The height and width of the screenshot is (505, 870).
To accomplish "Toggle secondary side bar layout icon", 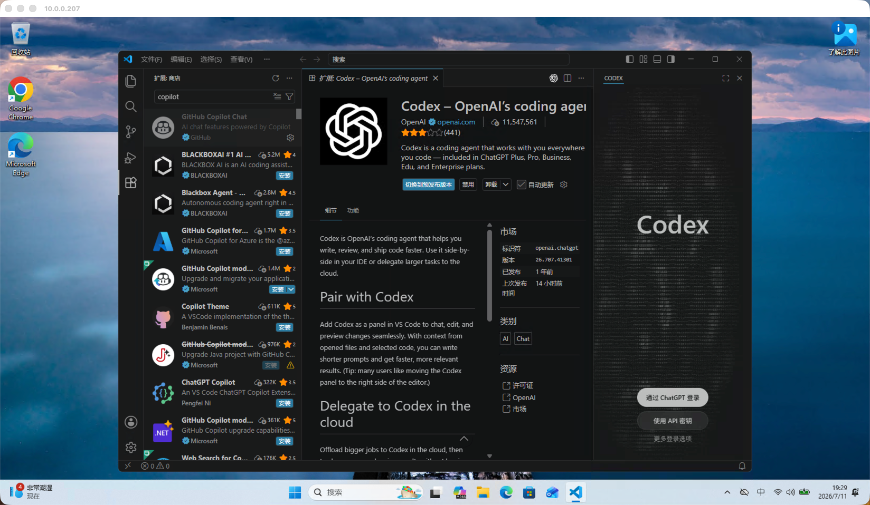I will [x=671, y=59].
